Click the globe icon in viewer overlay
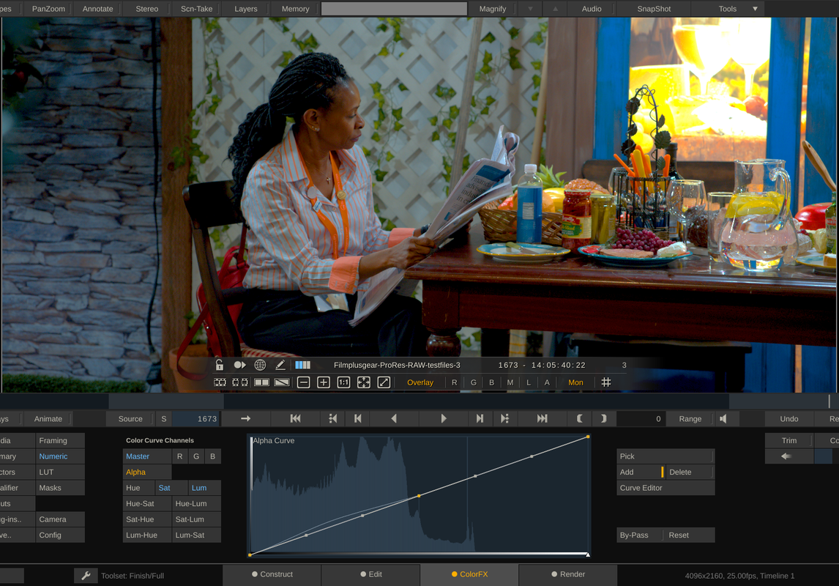The width and height of the screenshot is (839, 586). [260, 365]
